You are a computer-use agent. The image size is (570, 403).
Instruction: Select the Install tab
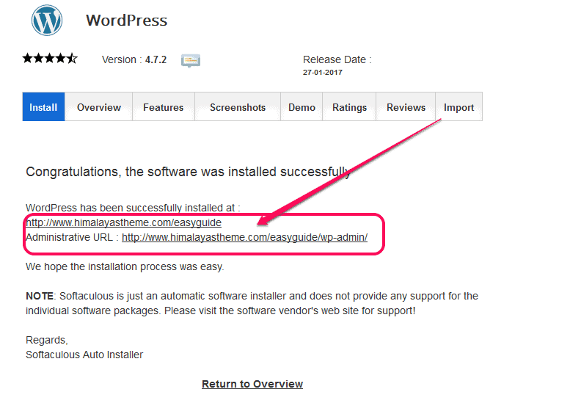click(43, 107)
